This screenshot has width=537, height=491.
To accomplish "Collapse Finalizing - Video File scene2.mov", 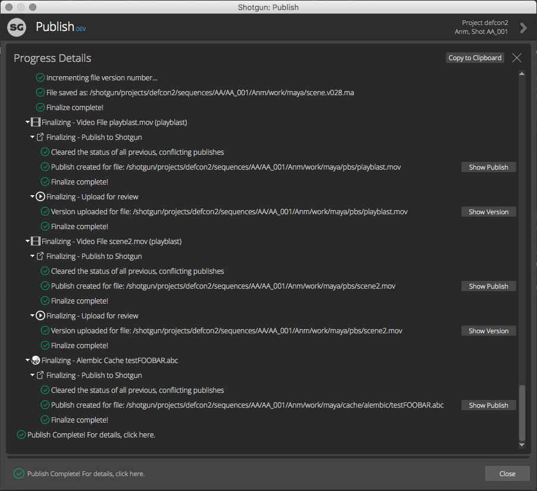I will (28, 241).
